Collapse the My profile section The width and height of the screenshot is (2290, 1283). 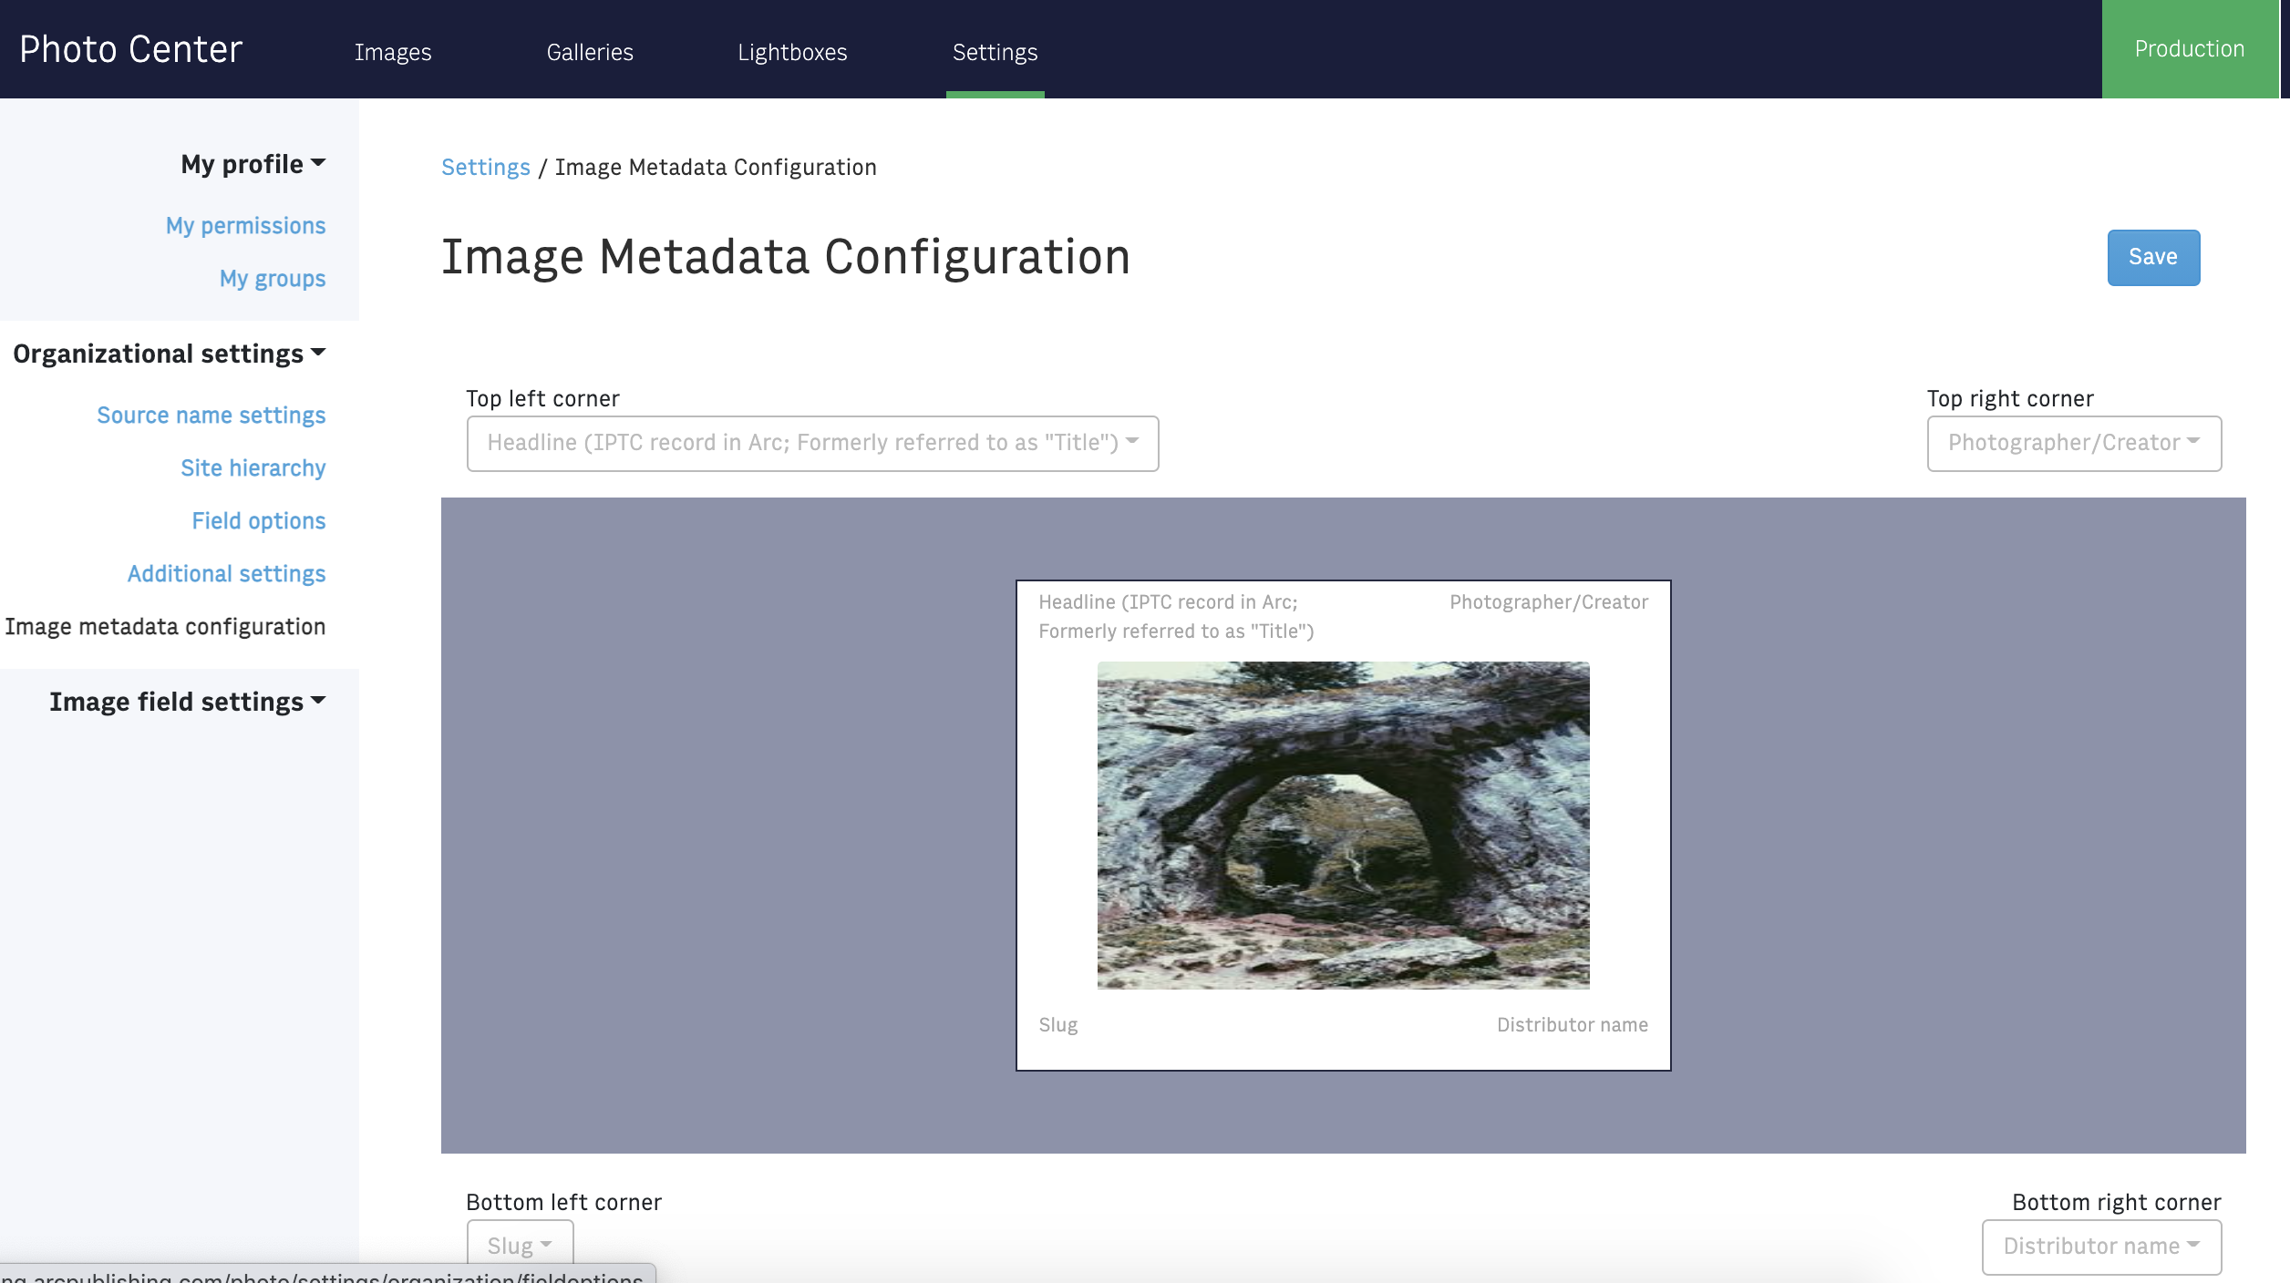coord(253,164)
